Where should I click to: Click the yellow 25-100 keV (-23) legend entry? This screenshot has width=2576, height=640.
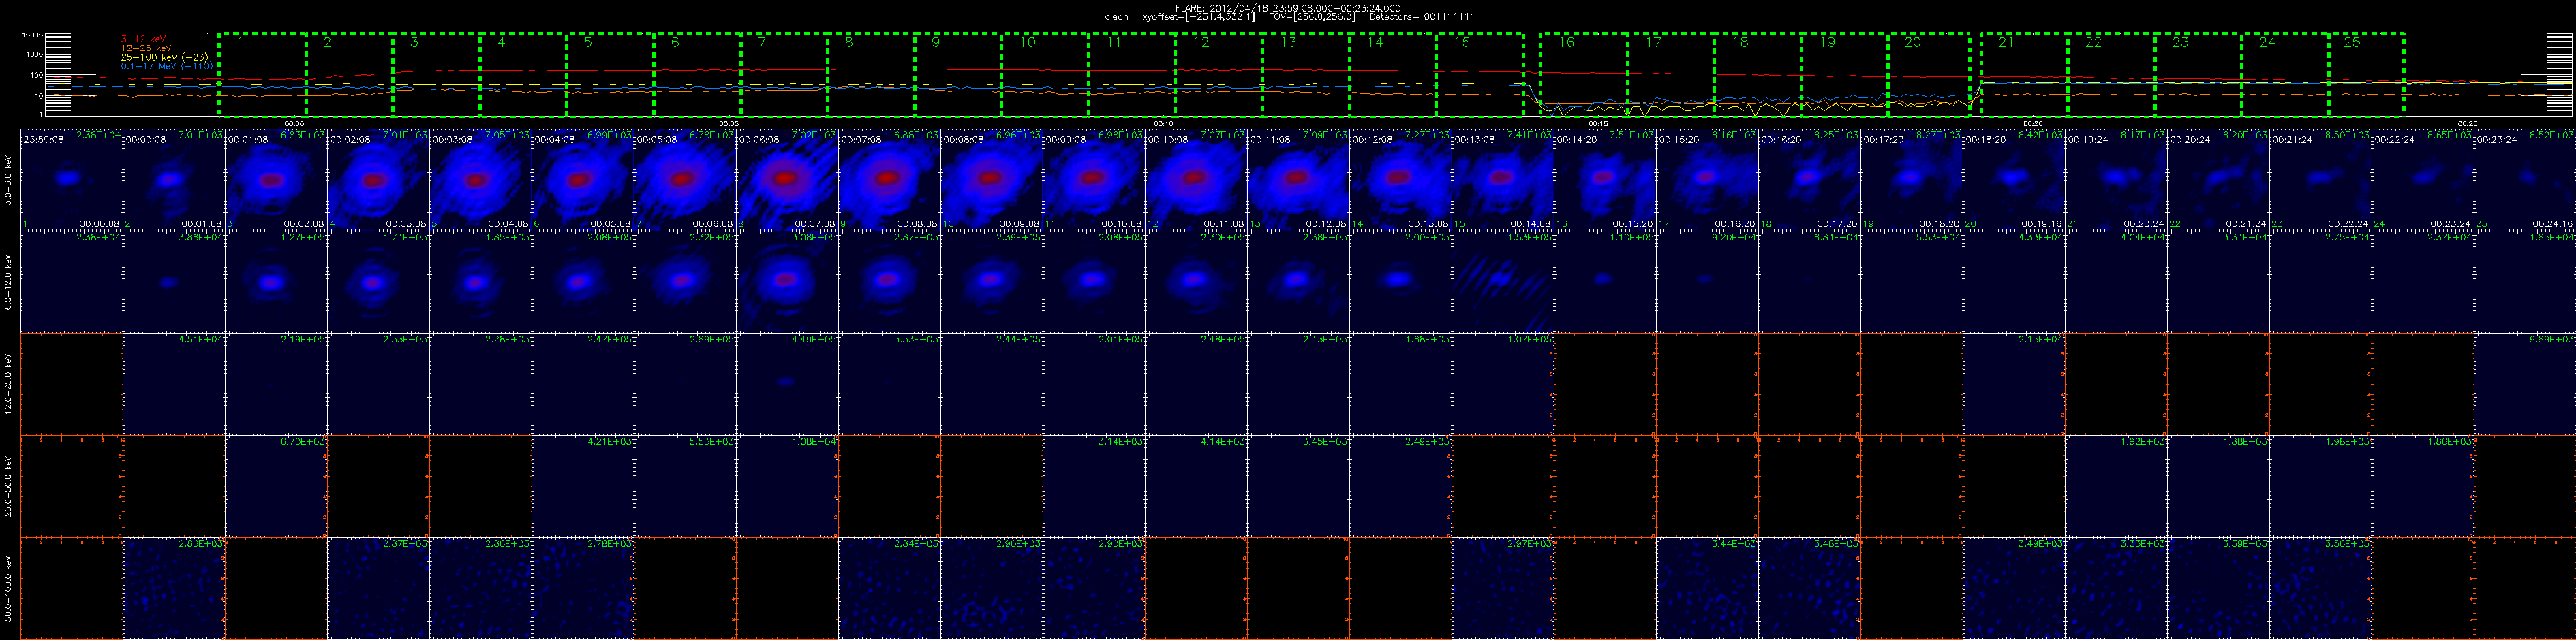click(x=164, y=57)
